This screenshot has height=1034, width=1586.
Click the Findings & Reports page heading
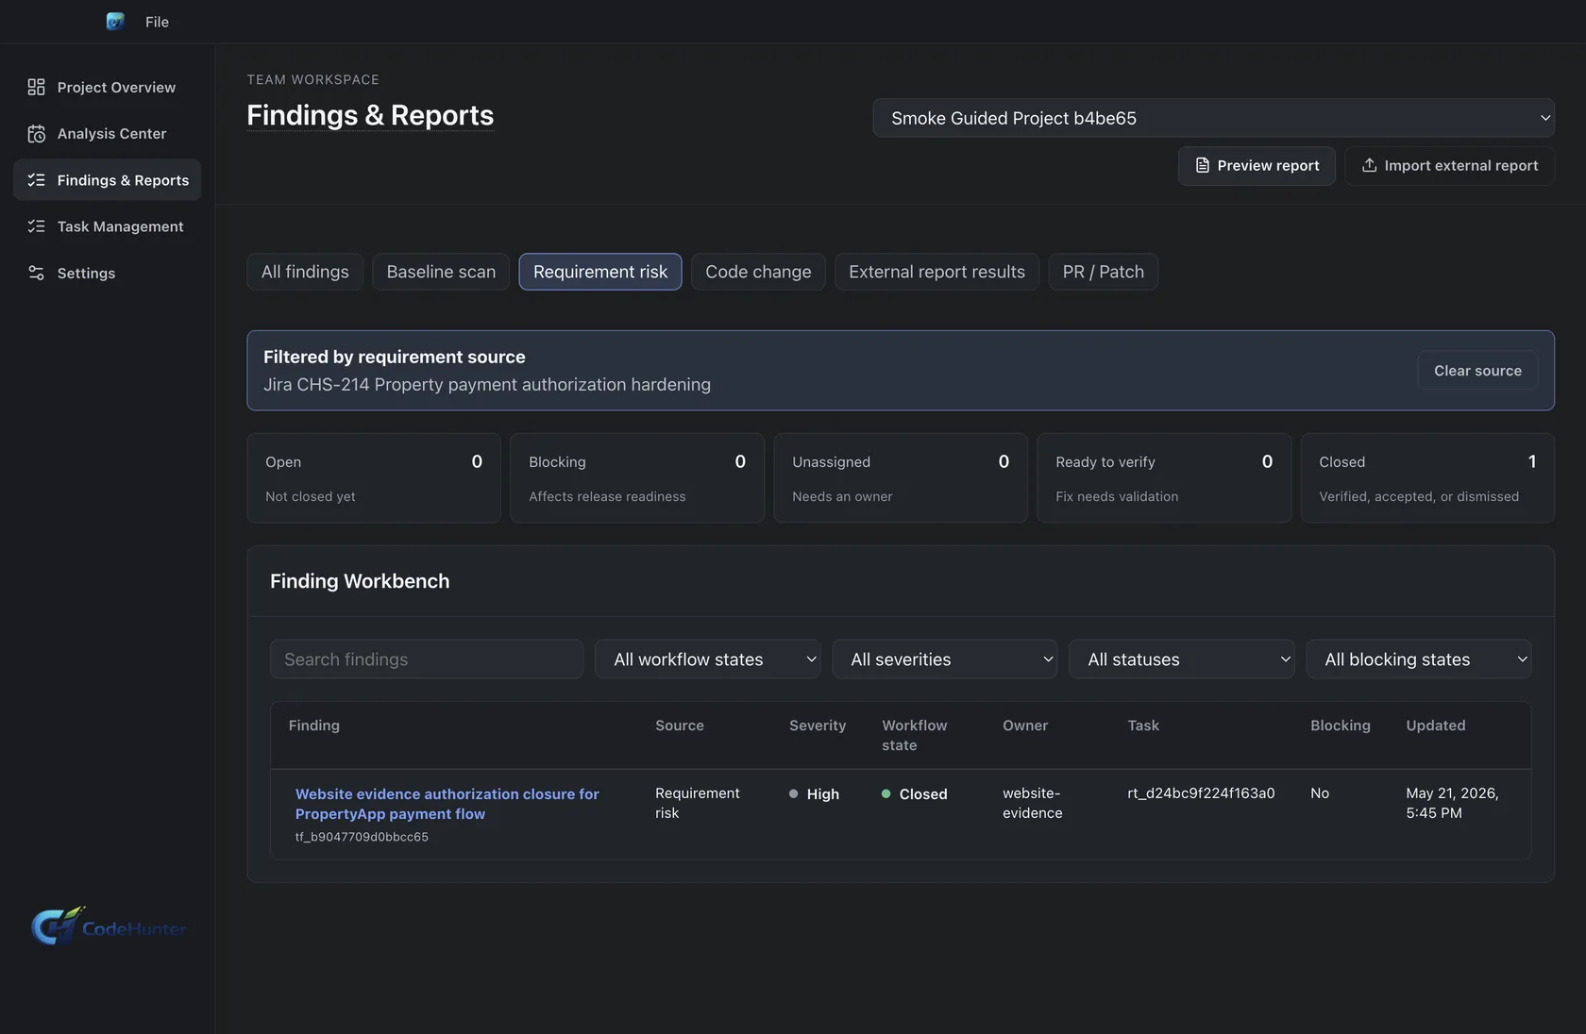[x=370, y=115]
